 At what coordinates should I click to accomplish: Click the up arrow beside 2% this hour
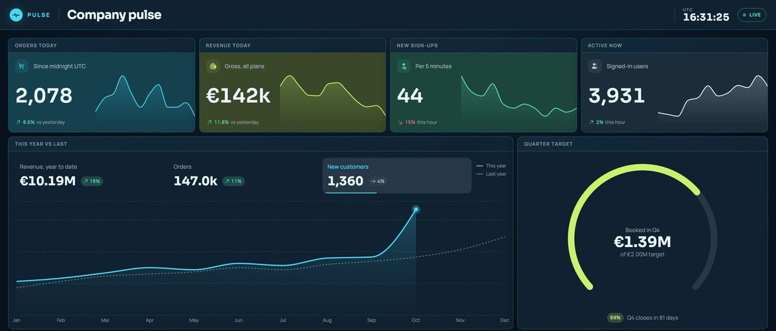tap(591, 122)
